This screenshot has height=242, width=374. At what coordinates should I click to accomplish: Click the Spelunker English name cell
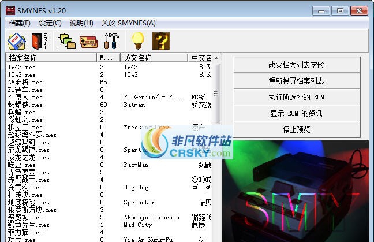[x=139, y=203]
